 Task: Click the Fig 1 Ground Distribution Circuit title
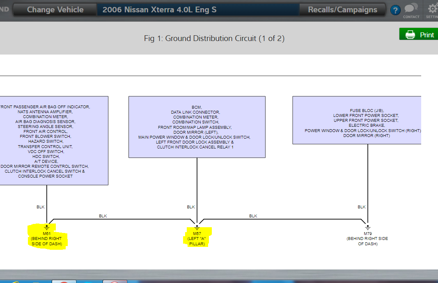point(214,38)
